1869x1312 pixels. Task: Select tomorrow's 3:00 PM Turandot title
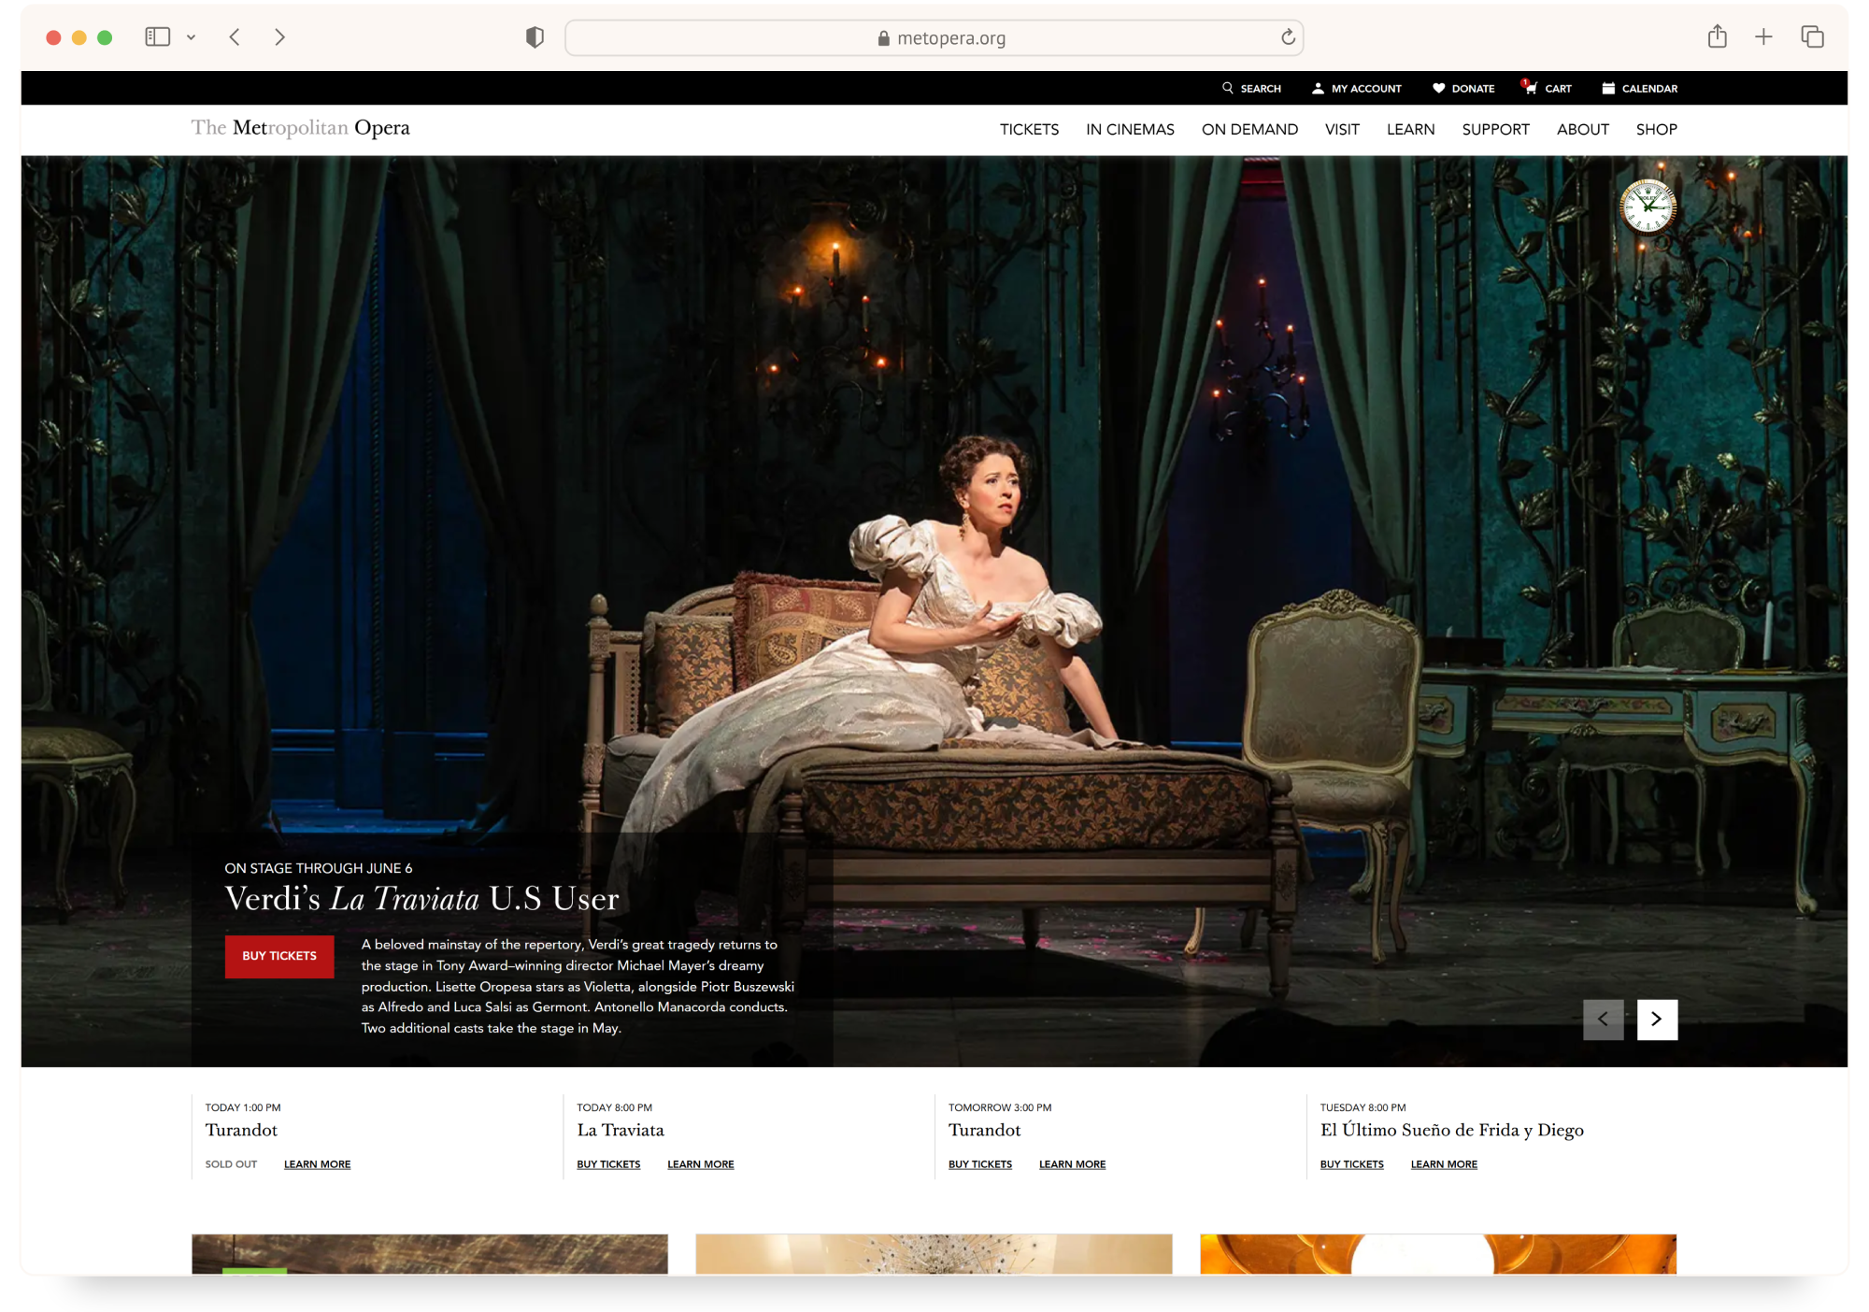tap(984, 1131)
